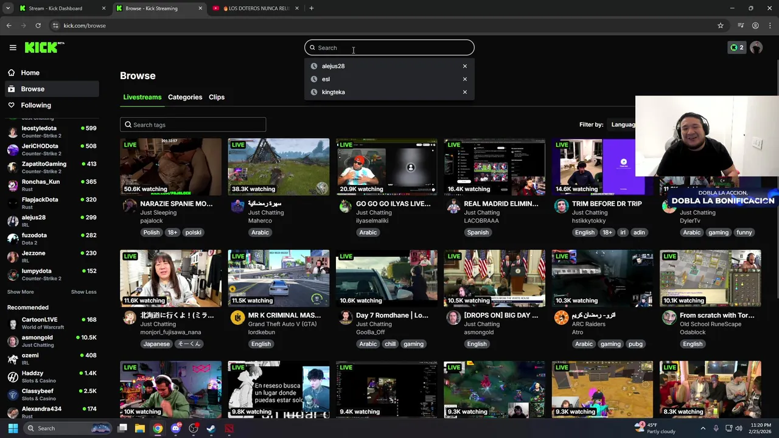The width and height of the screenshot is (779, 438).
Task: Open ZapatitoGaming channel in sidebar
Action: 51,167
